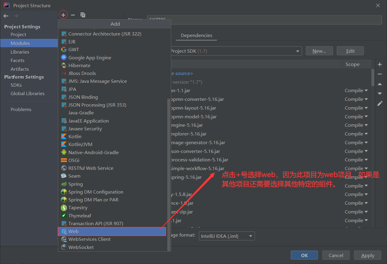Screen dimensions: 387x264
Task: Click the JBoss Drools icon
Action: pyautogui.click(x=64, y=73)
